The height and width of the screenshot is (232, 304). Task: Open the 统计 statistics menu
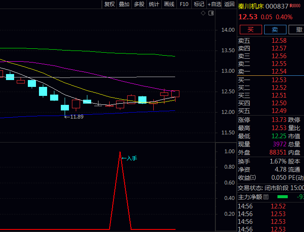tap(154, 4)
